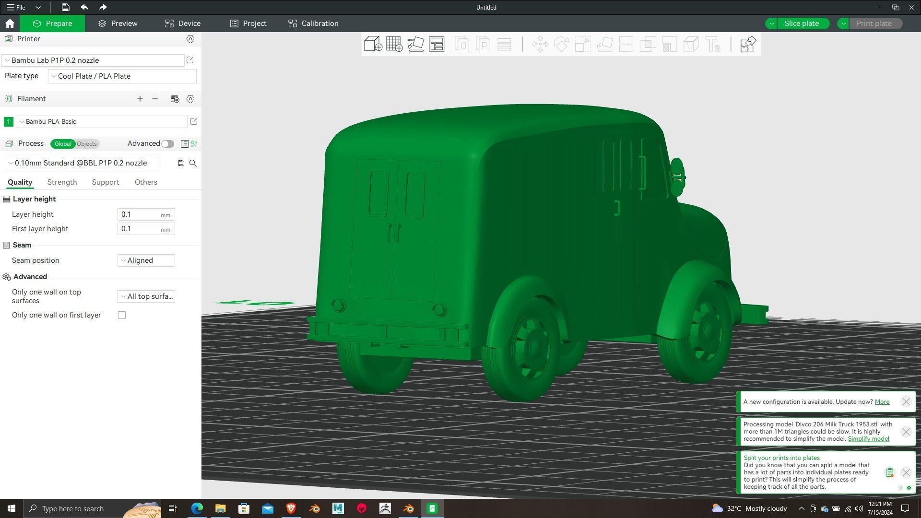Viewport: 921px width, 518px height.
Task: Open Only one wall on top surfaces dropdown
Action: coord(146,296)
